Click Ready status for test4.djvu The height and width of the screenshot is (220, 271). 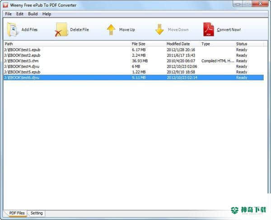pos(242,66)
